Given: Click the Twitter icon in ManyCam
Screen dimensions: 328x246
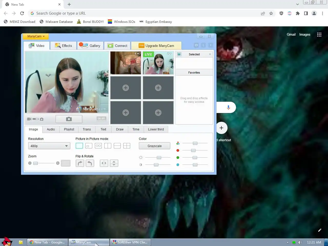Looking at the screenshot, I should point(203,45).
